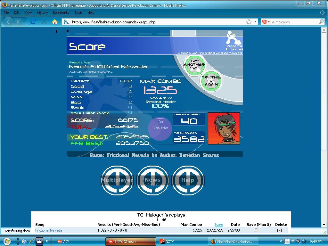Check Save box for Frictional Nevada replay
Screen dimensions: 328x246
click(256, 230)
